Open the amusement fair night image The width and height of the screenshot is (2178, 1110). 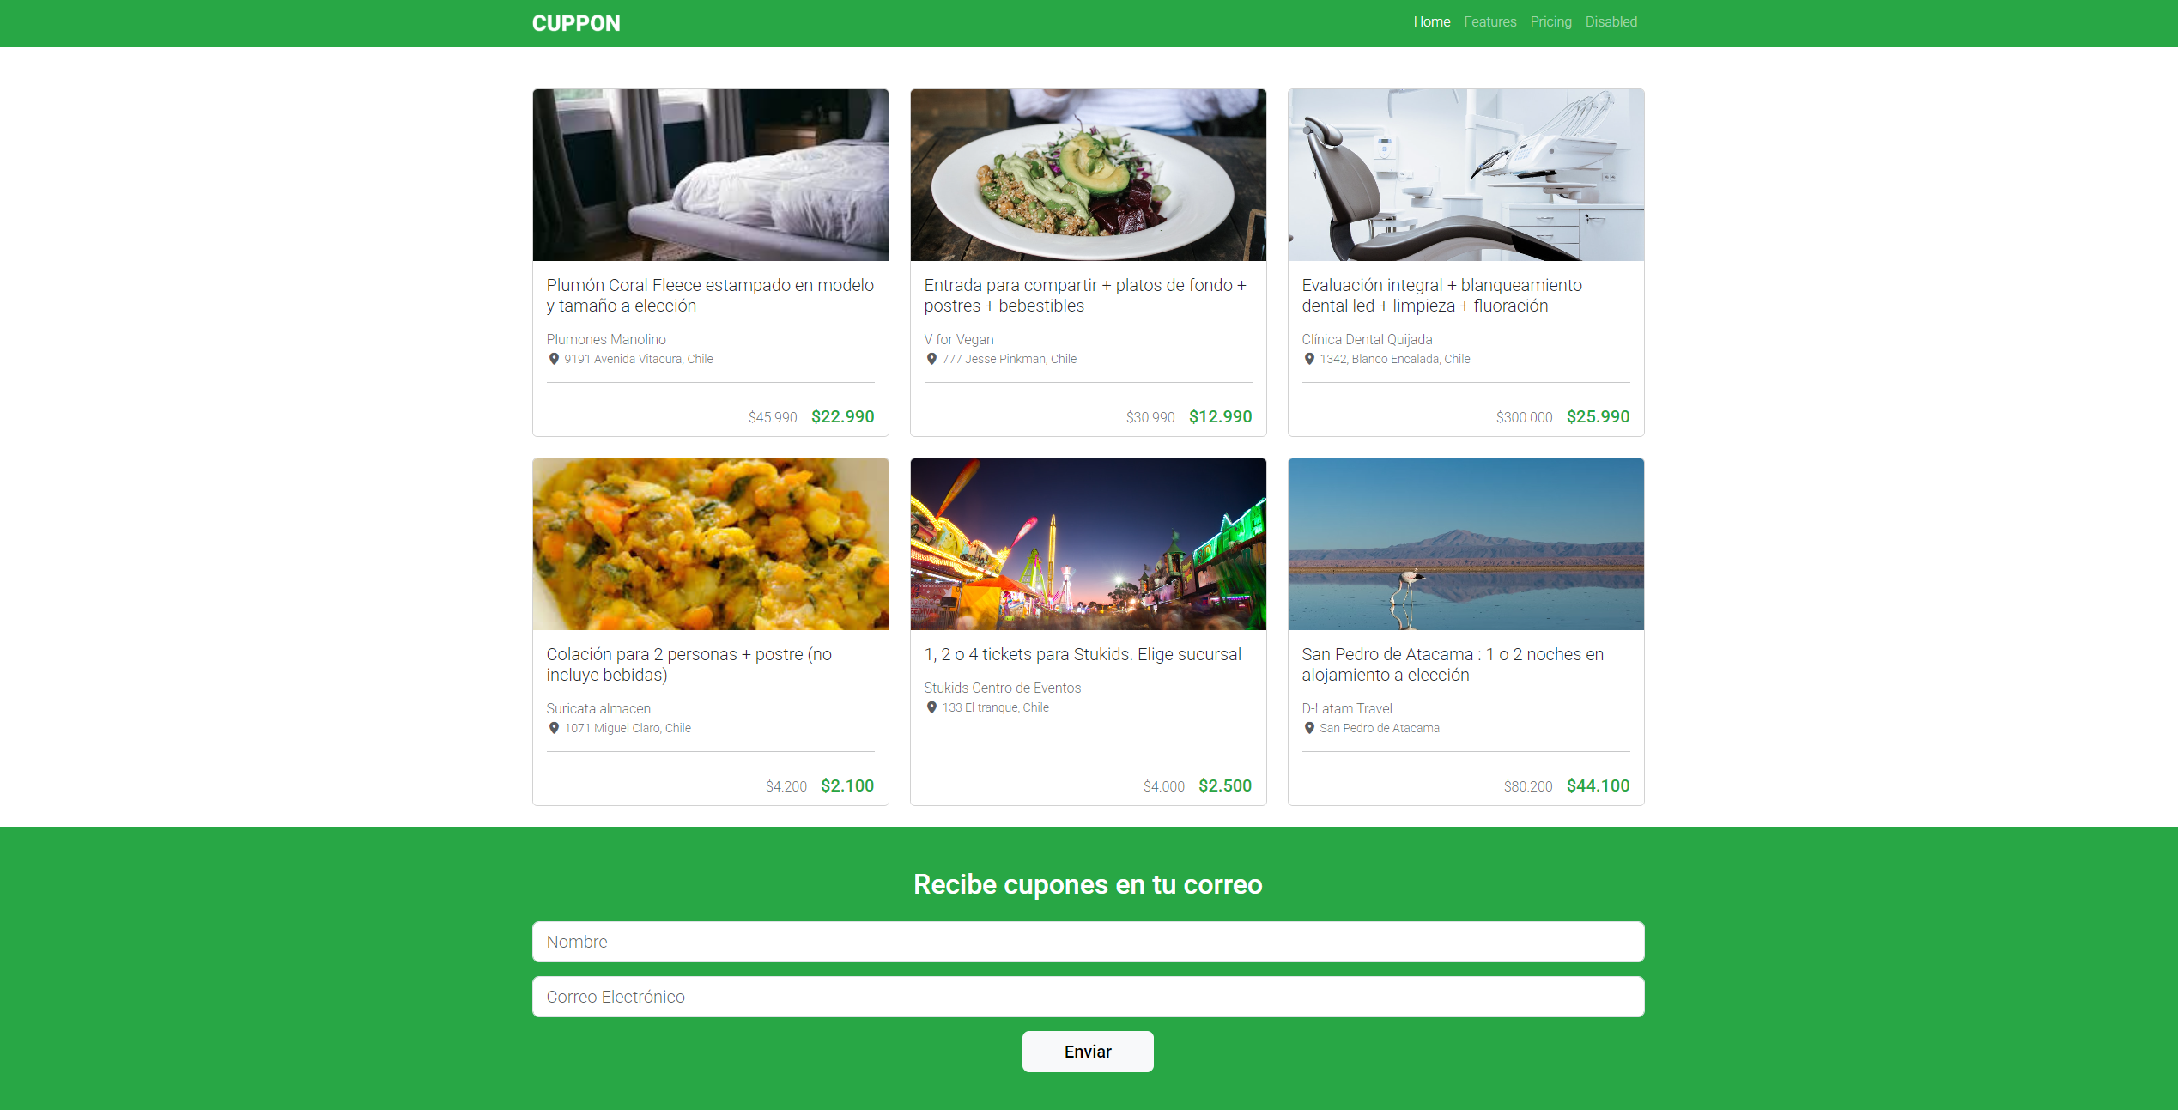coord(1089,544)
